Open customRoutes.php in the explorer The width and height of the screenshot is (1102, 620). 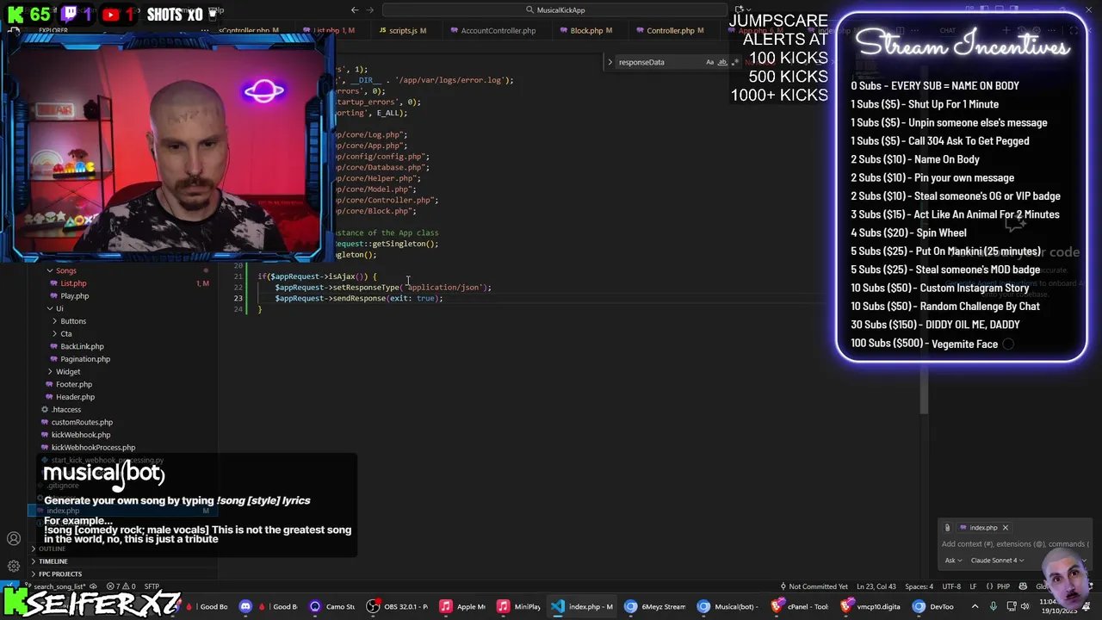pyautogui.click(x=82, y=422)
